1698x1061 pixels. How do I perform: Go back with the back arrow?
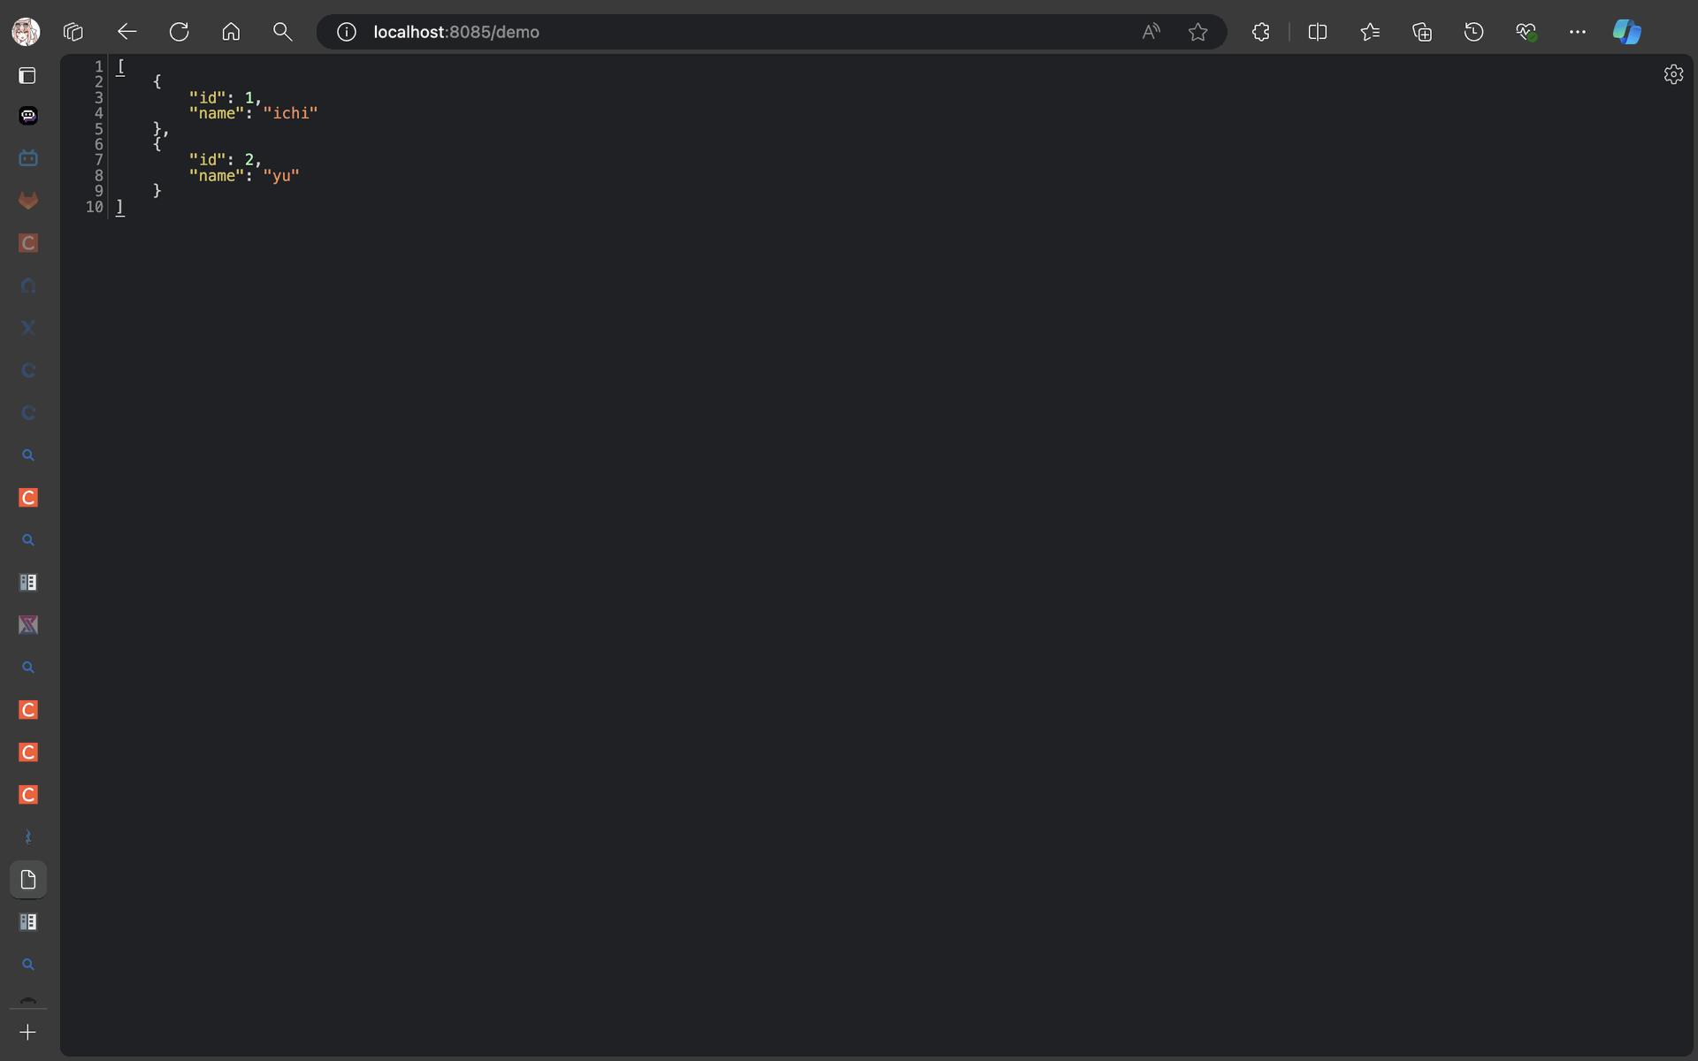click(127, 32)
